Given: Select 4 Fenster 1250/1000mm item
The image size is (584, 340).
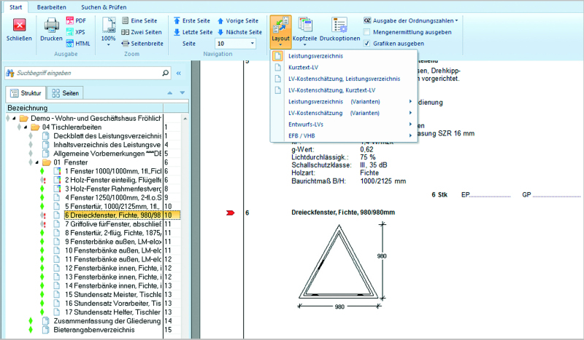Looking at the screenshot, I should pos(113,198).
